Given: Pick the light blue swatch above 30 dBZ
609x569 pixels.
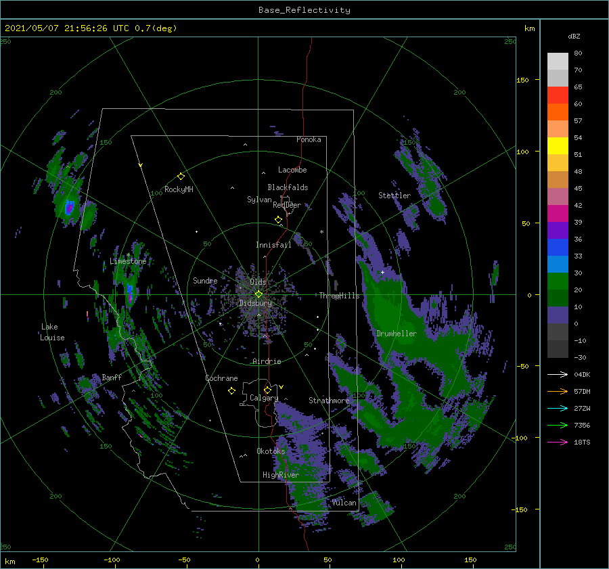Looking at the screenshot, I should 558,265.
